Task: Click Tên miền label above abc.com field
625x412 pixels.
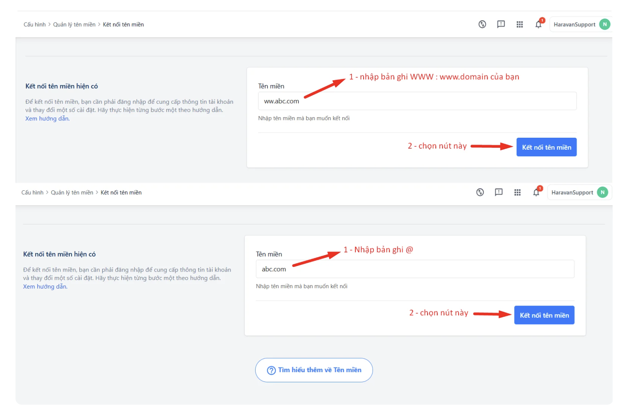Action: 269,254
